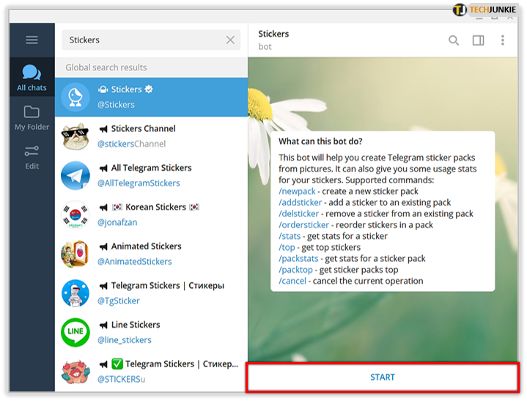Click the Edit folders icon

pyautogui.click(x=32, y=156)
